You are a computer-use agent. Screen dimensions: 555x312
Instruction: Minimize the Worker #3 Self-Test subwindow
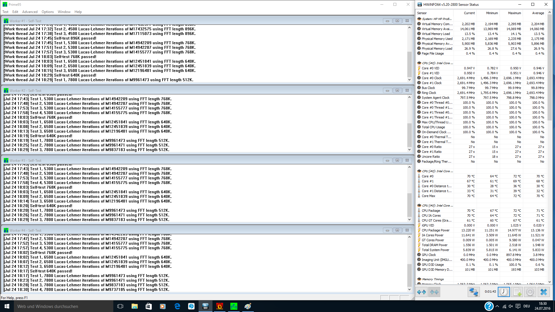coord(387,160)
